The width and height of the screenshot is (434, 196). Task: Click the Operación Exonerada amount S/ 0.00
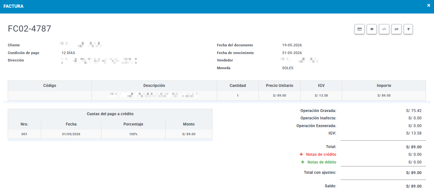point(415,126)
